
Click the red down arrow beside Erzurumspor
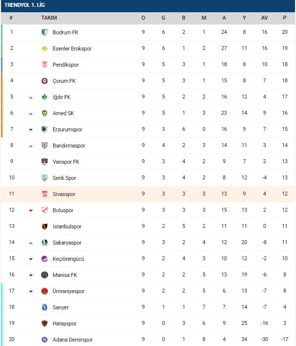[31, 130]
